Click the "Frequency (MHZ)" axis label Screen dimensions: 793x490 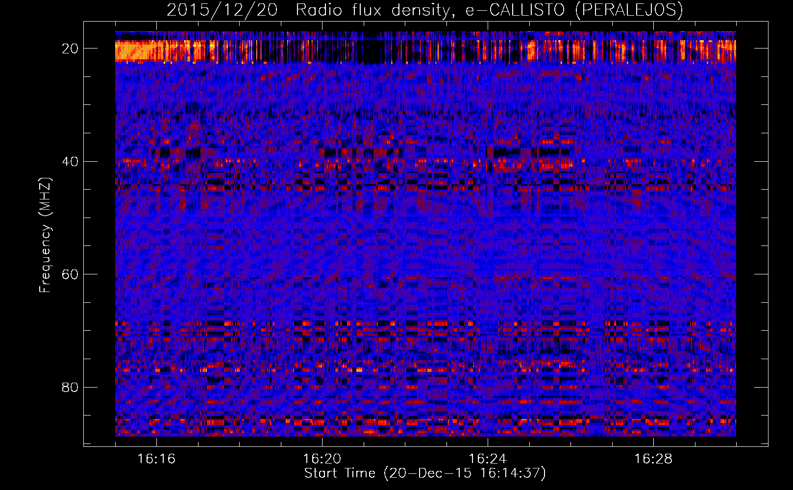pos(45,235)
